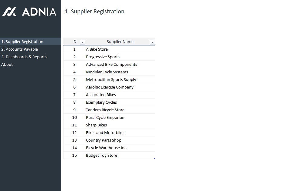
Task: Select the A Bike Store cell
Action: [x=97, y=49]
